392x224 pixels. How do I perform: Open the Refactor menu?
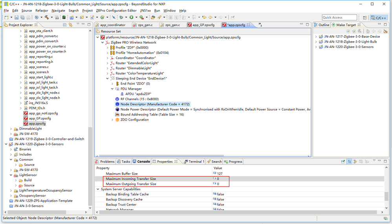click(x=42, y=11)
